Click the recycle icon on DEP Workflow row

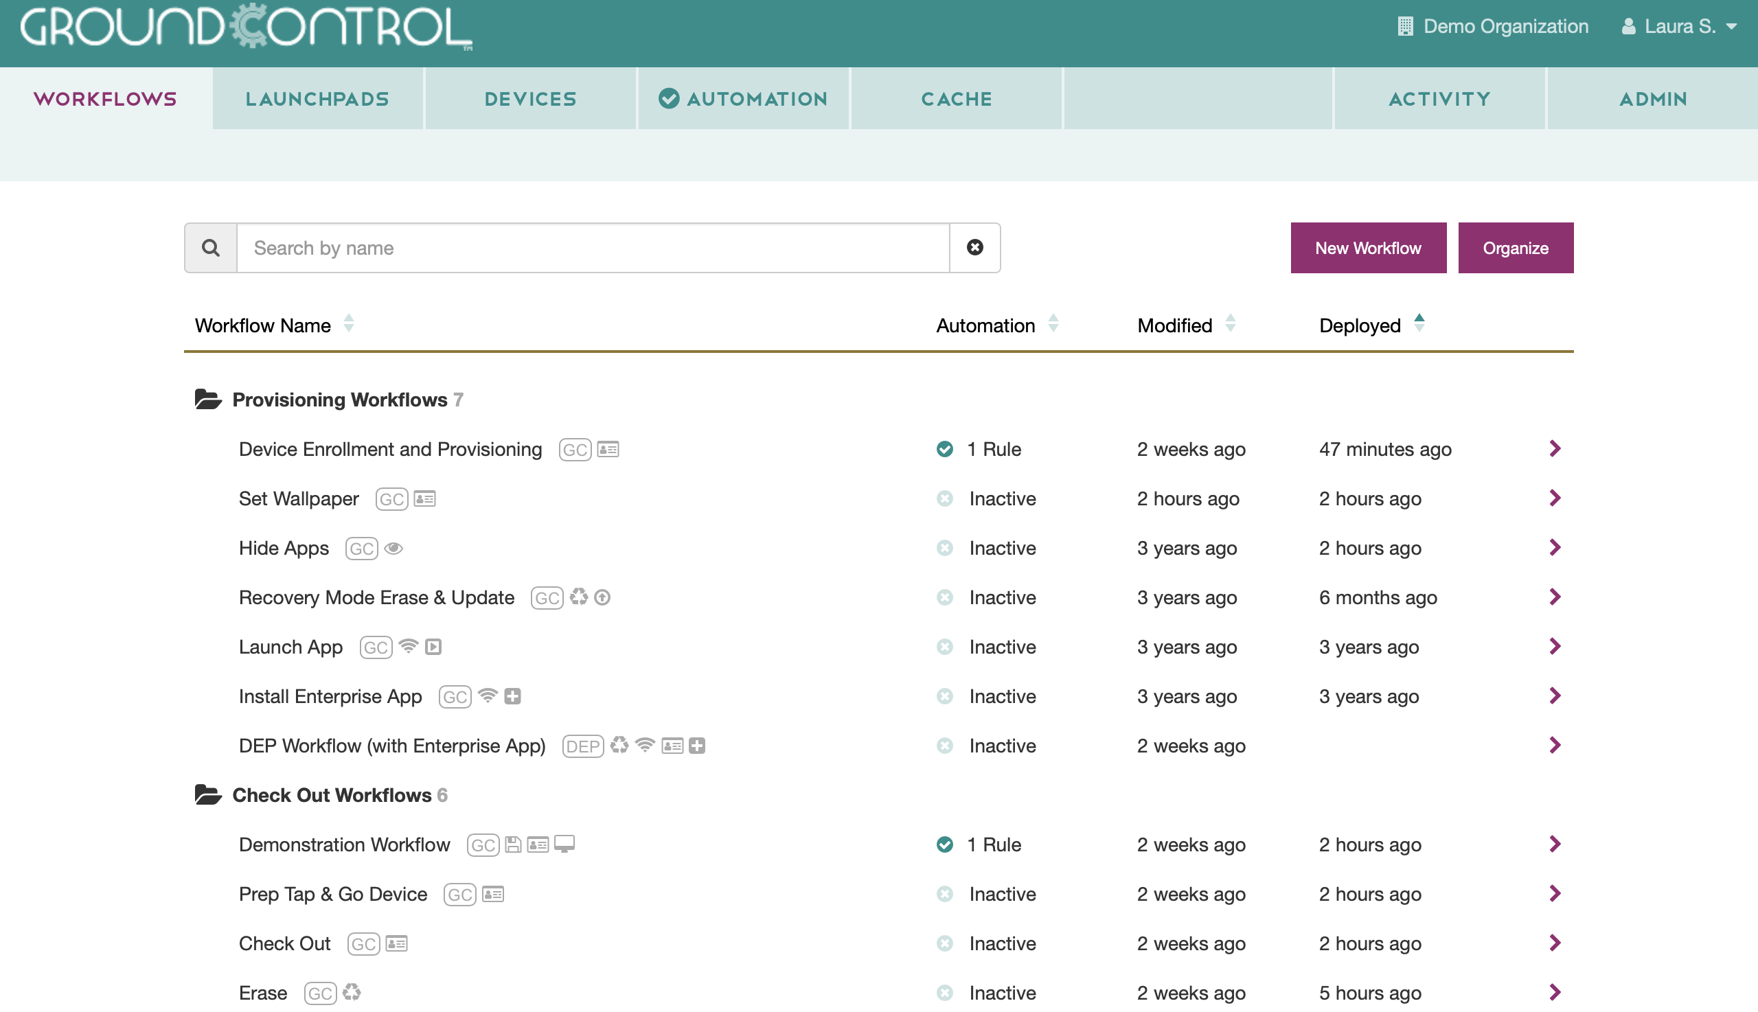[x=619, y=746]
